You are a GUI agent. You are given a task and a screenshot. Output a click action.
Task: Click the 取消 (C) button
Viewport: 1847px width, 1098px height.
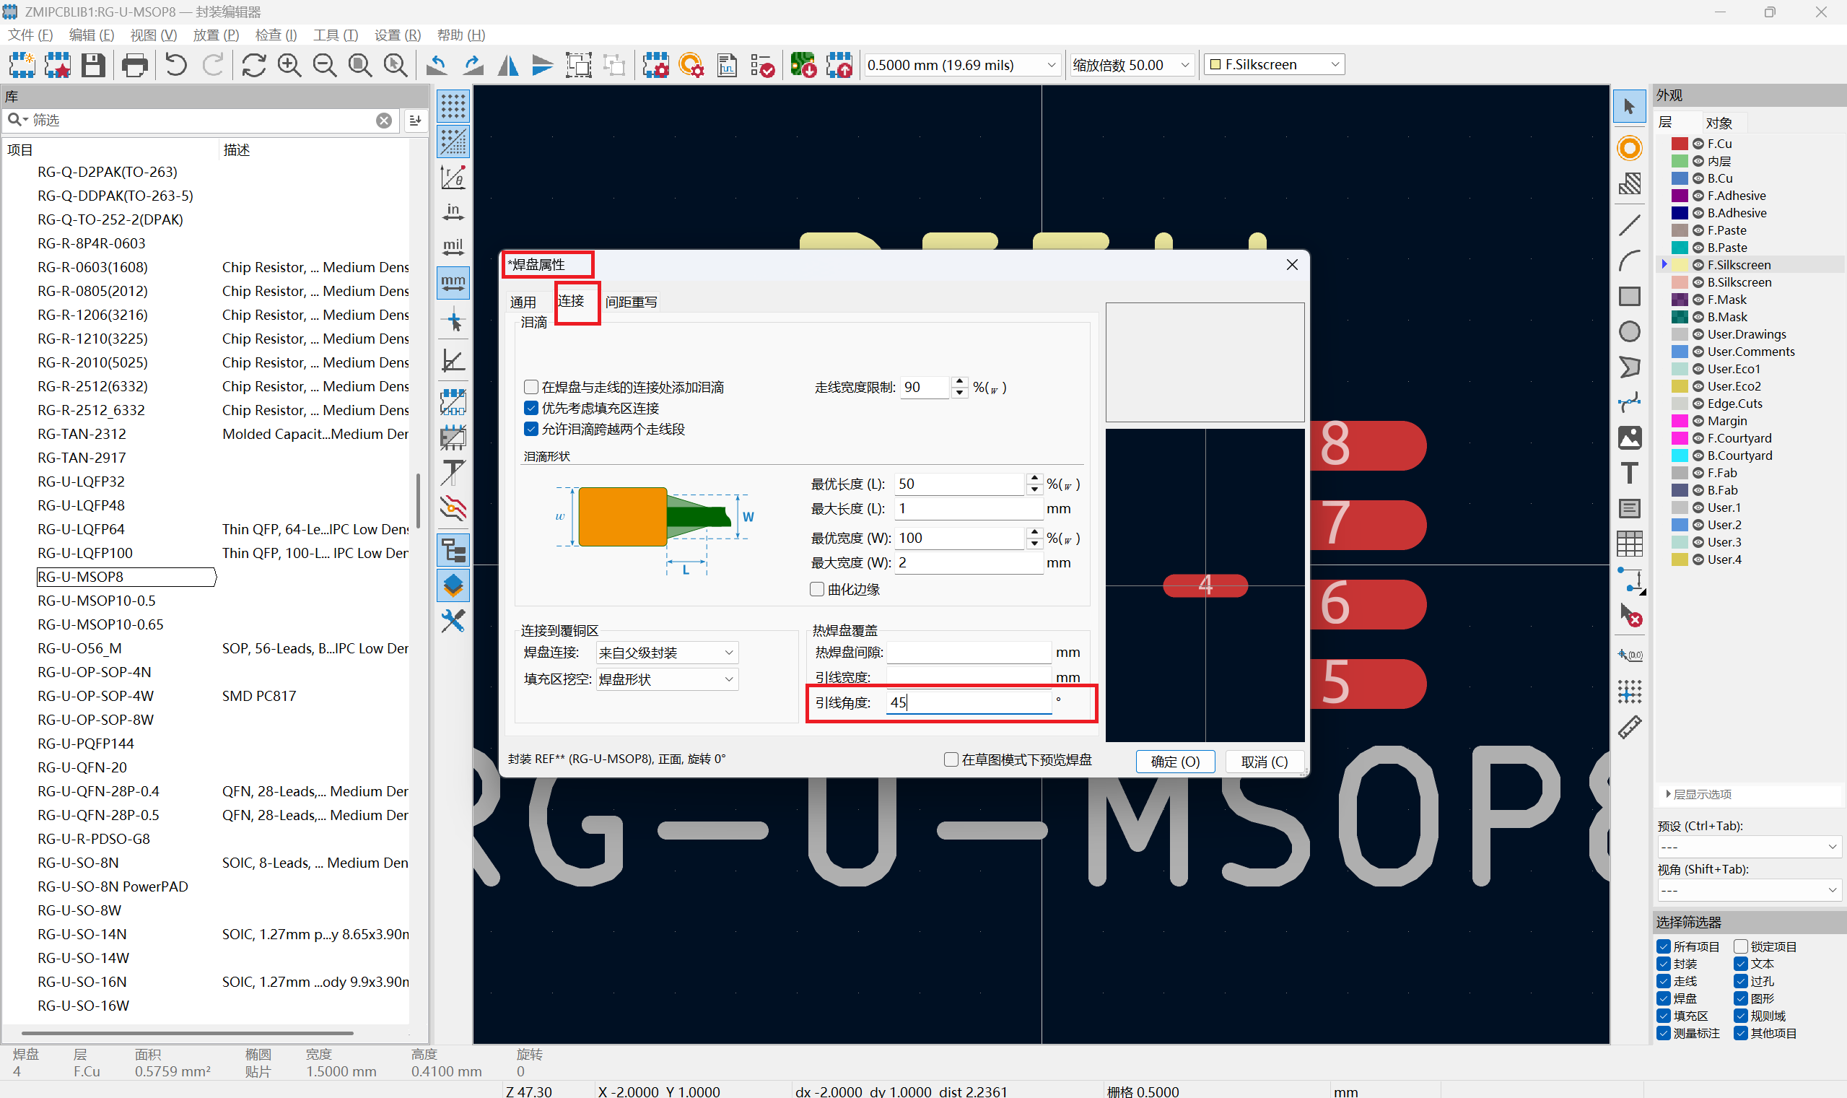tap(1264, 762)
